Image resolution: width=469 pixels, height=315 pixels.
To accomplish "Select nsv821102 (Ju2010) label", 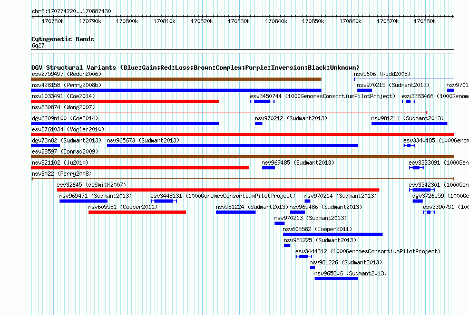I will (60, 163).
